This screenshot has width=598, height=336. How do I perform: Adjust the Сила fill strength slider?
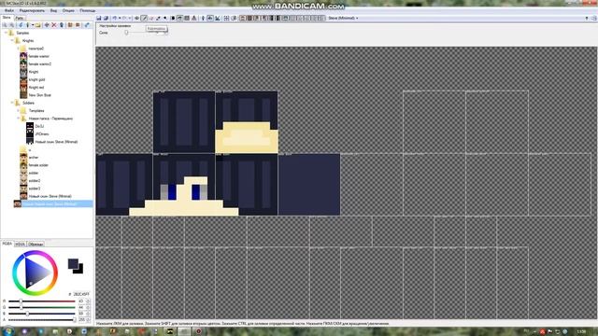click(147, 33)
